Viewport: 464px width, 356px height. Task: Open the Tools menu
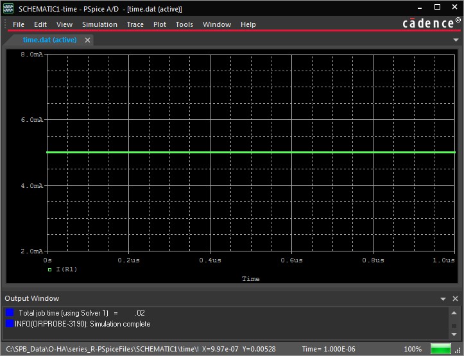click(184, 24)
